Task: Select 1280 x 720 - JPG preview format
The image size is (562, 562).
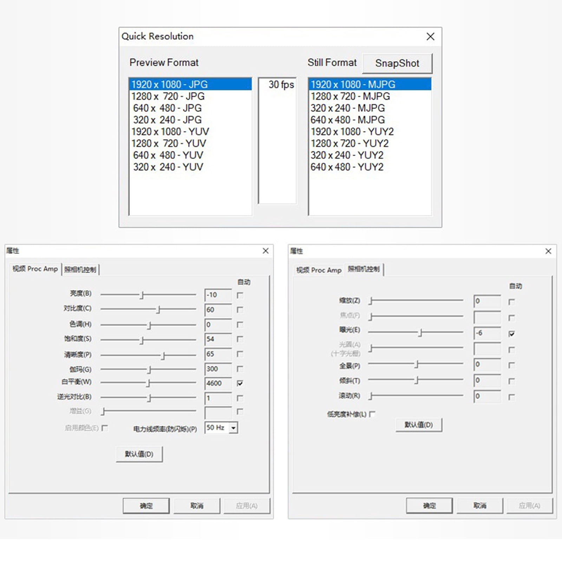Action: point(190,96)
